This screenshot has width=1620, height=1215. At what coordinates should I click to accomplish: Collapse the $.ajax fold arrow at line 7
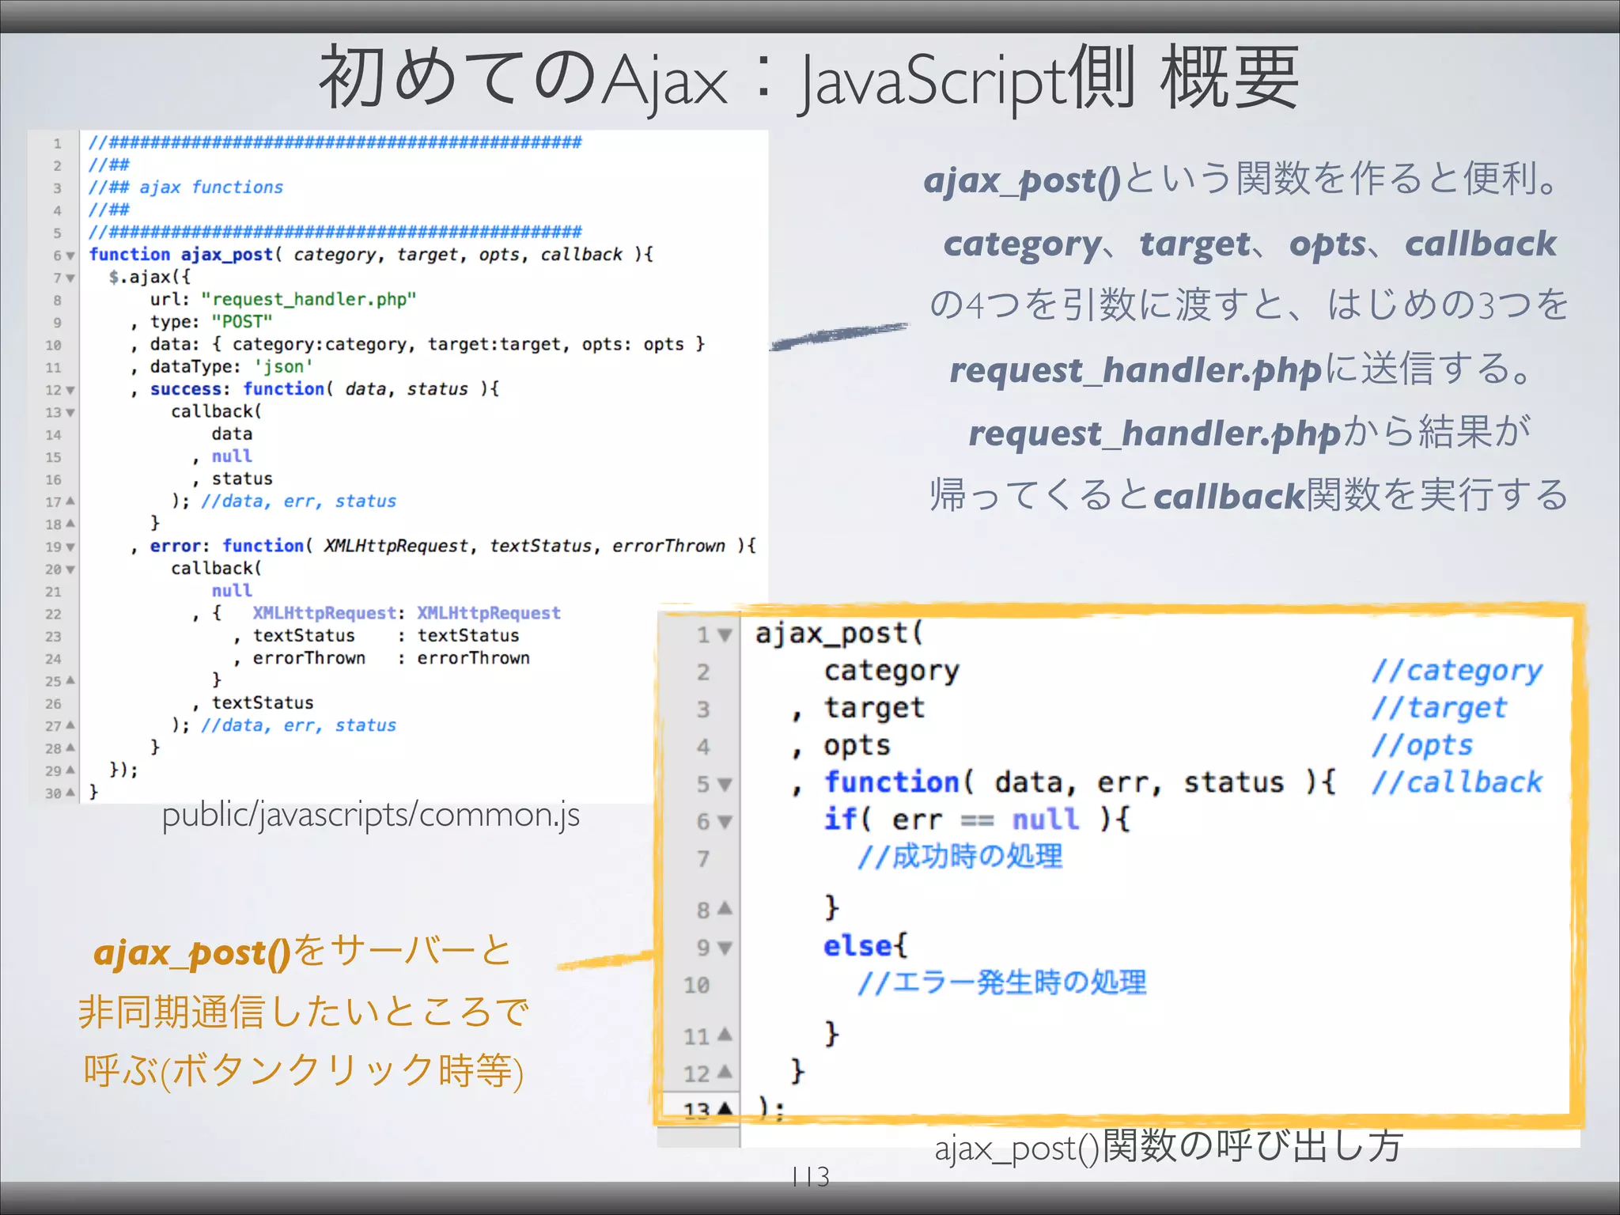(x=70, y=278)
